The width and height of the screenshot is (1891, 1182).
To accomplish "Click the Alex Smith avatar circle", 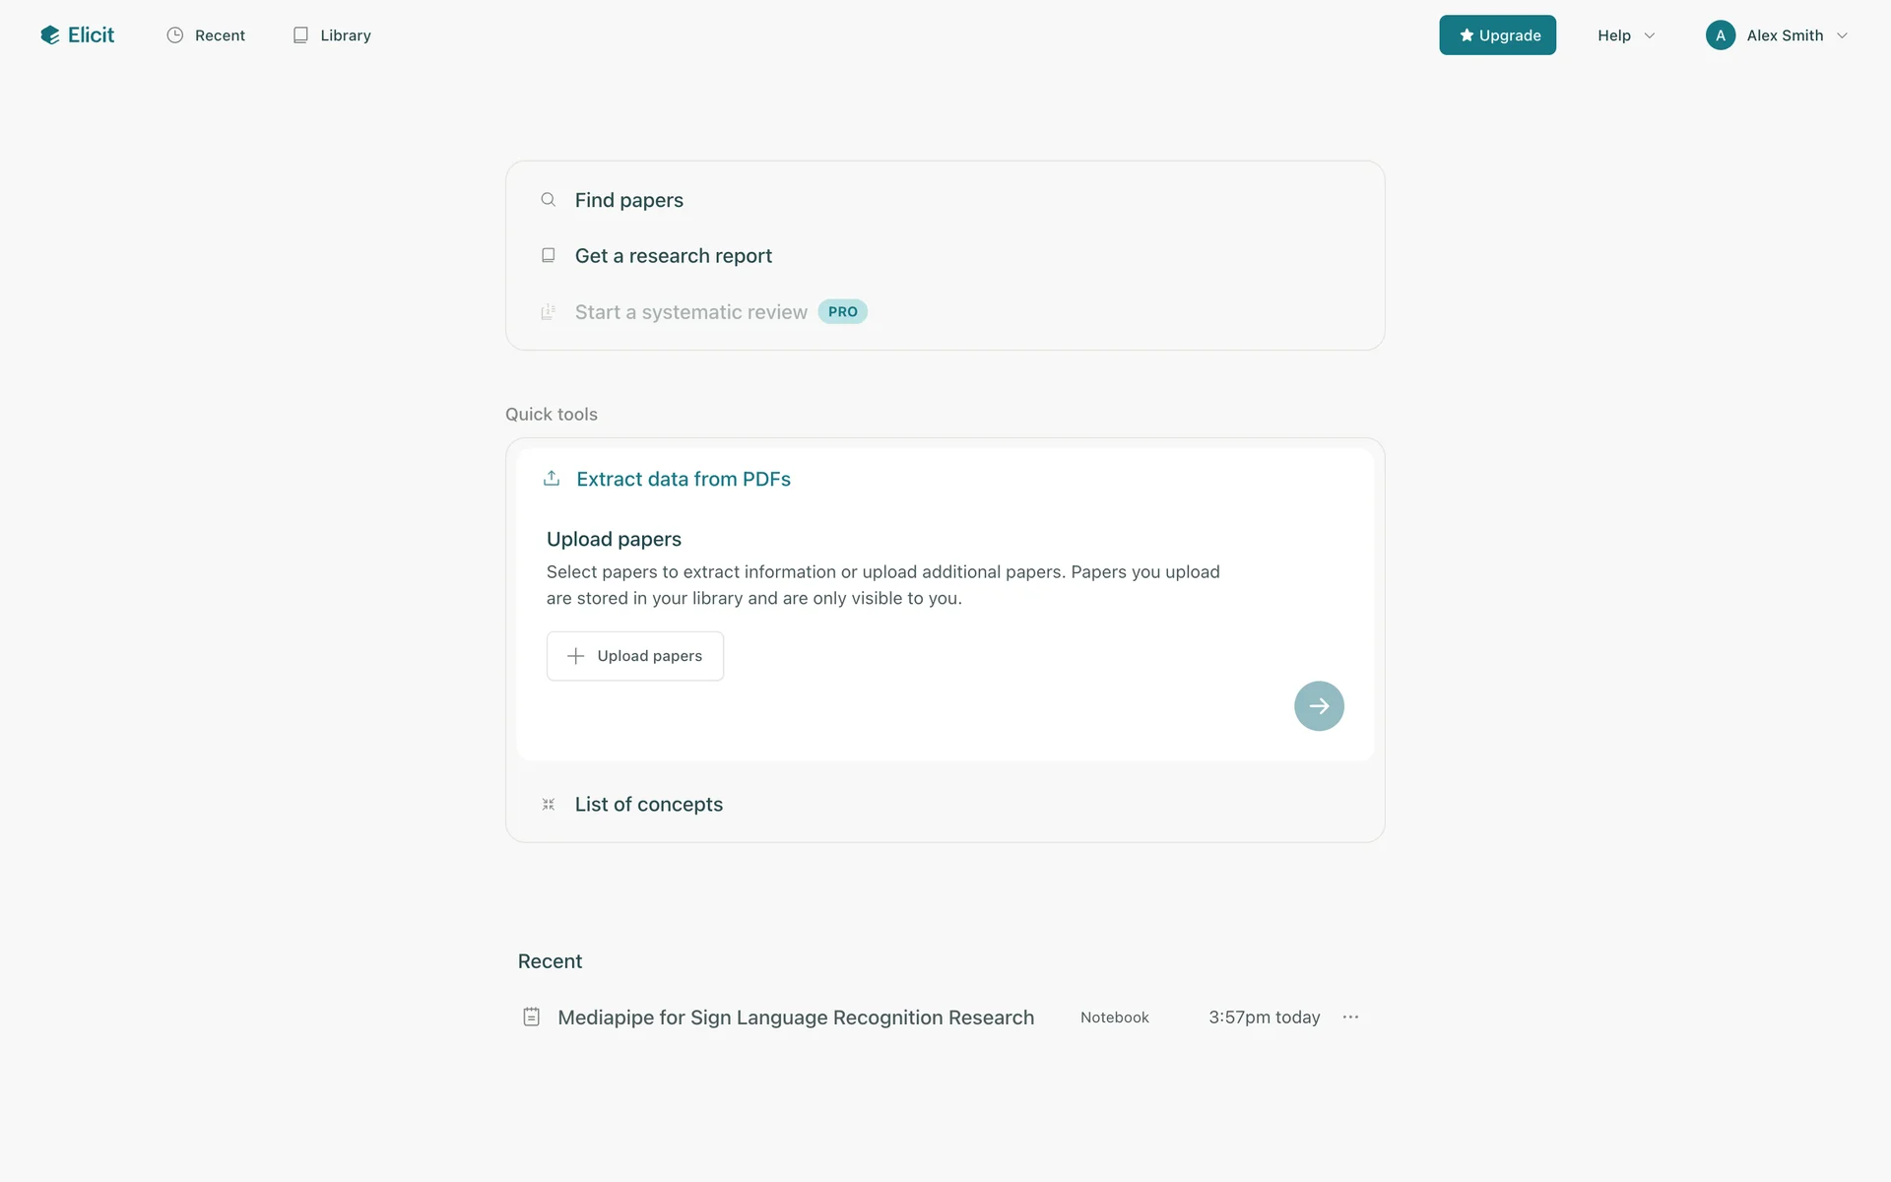I will coord(1721,35).
